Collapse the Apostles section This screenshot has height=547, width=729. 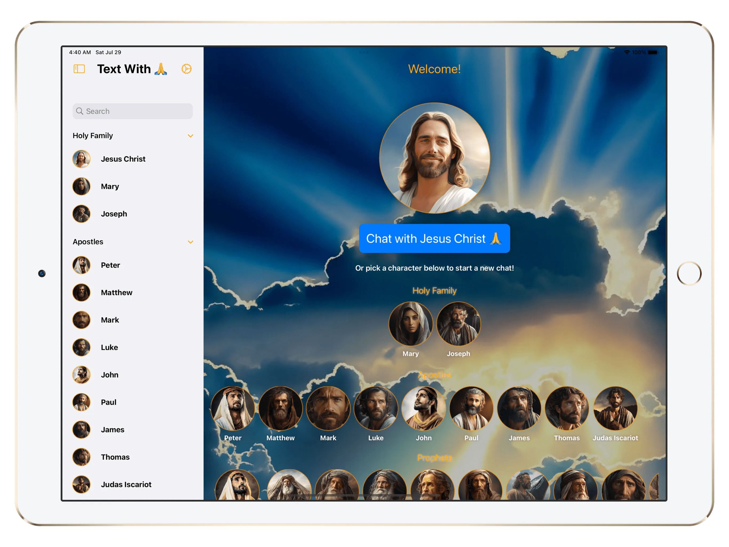[x=191, y=242]
